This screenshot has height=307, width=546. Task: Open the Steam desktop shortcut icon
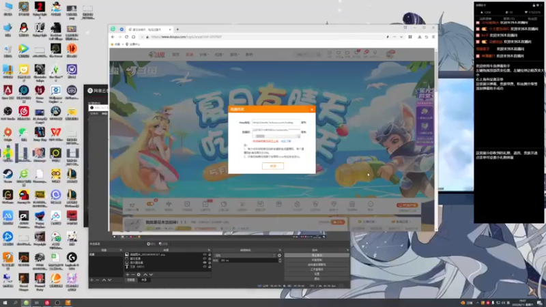pyautogui.click(x=8, y=175)
